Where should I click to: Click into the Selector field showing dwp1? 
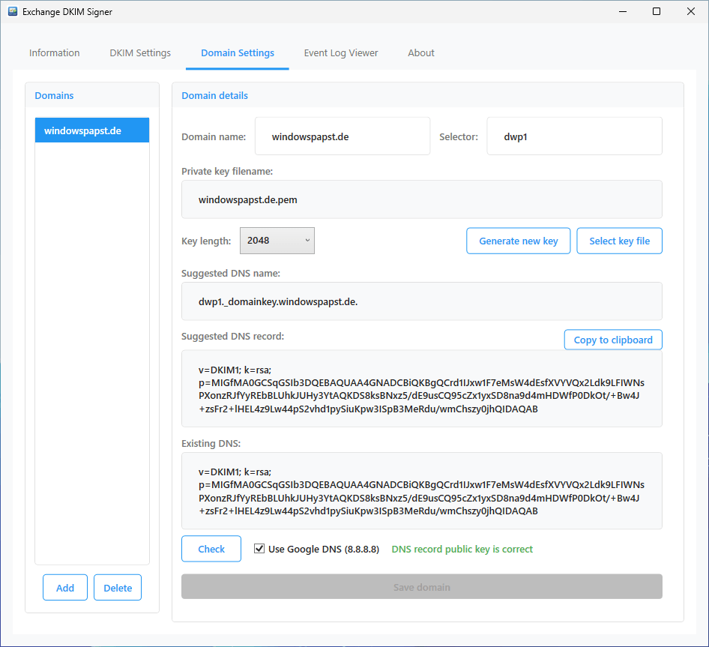click(x=574, y=136)
